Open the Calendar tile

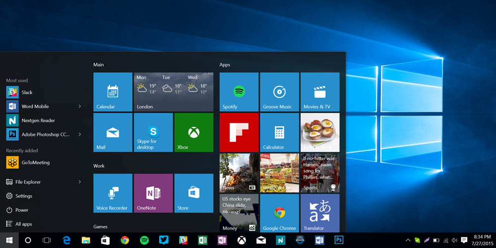click(113, 92)
